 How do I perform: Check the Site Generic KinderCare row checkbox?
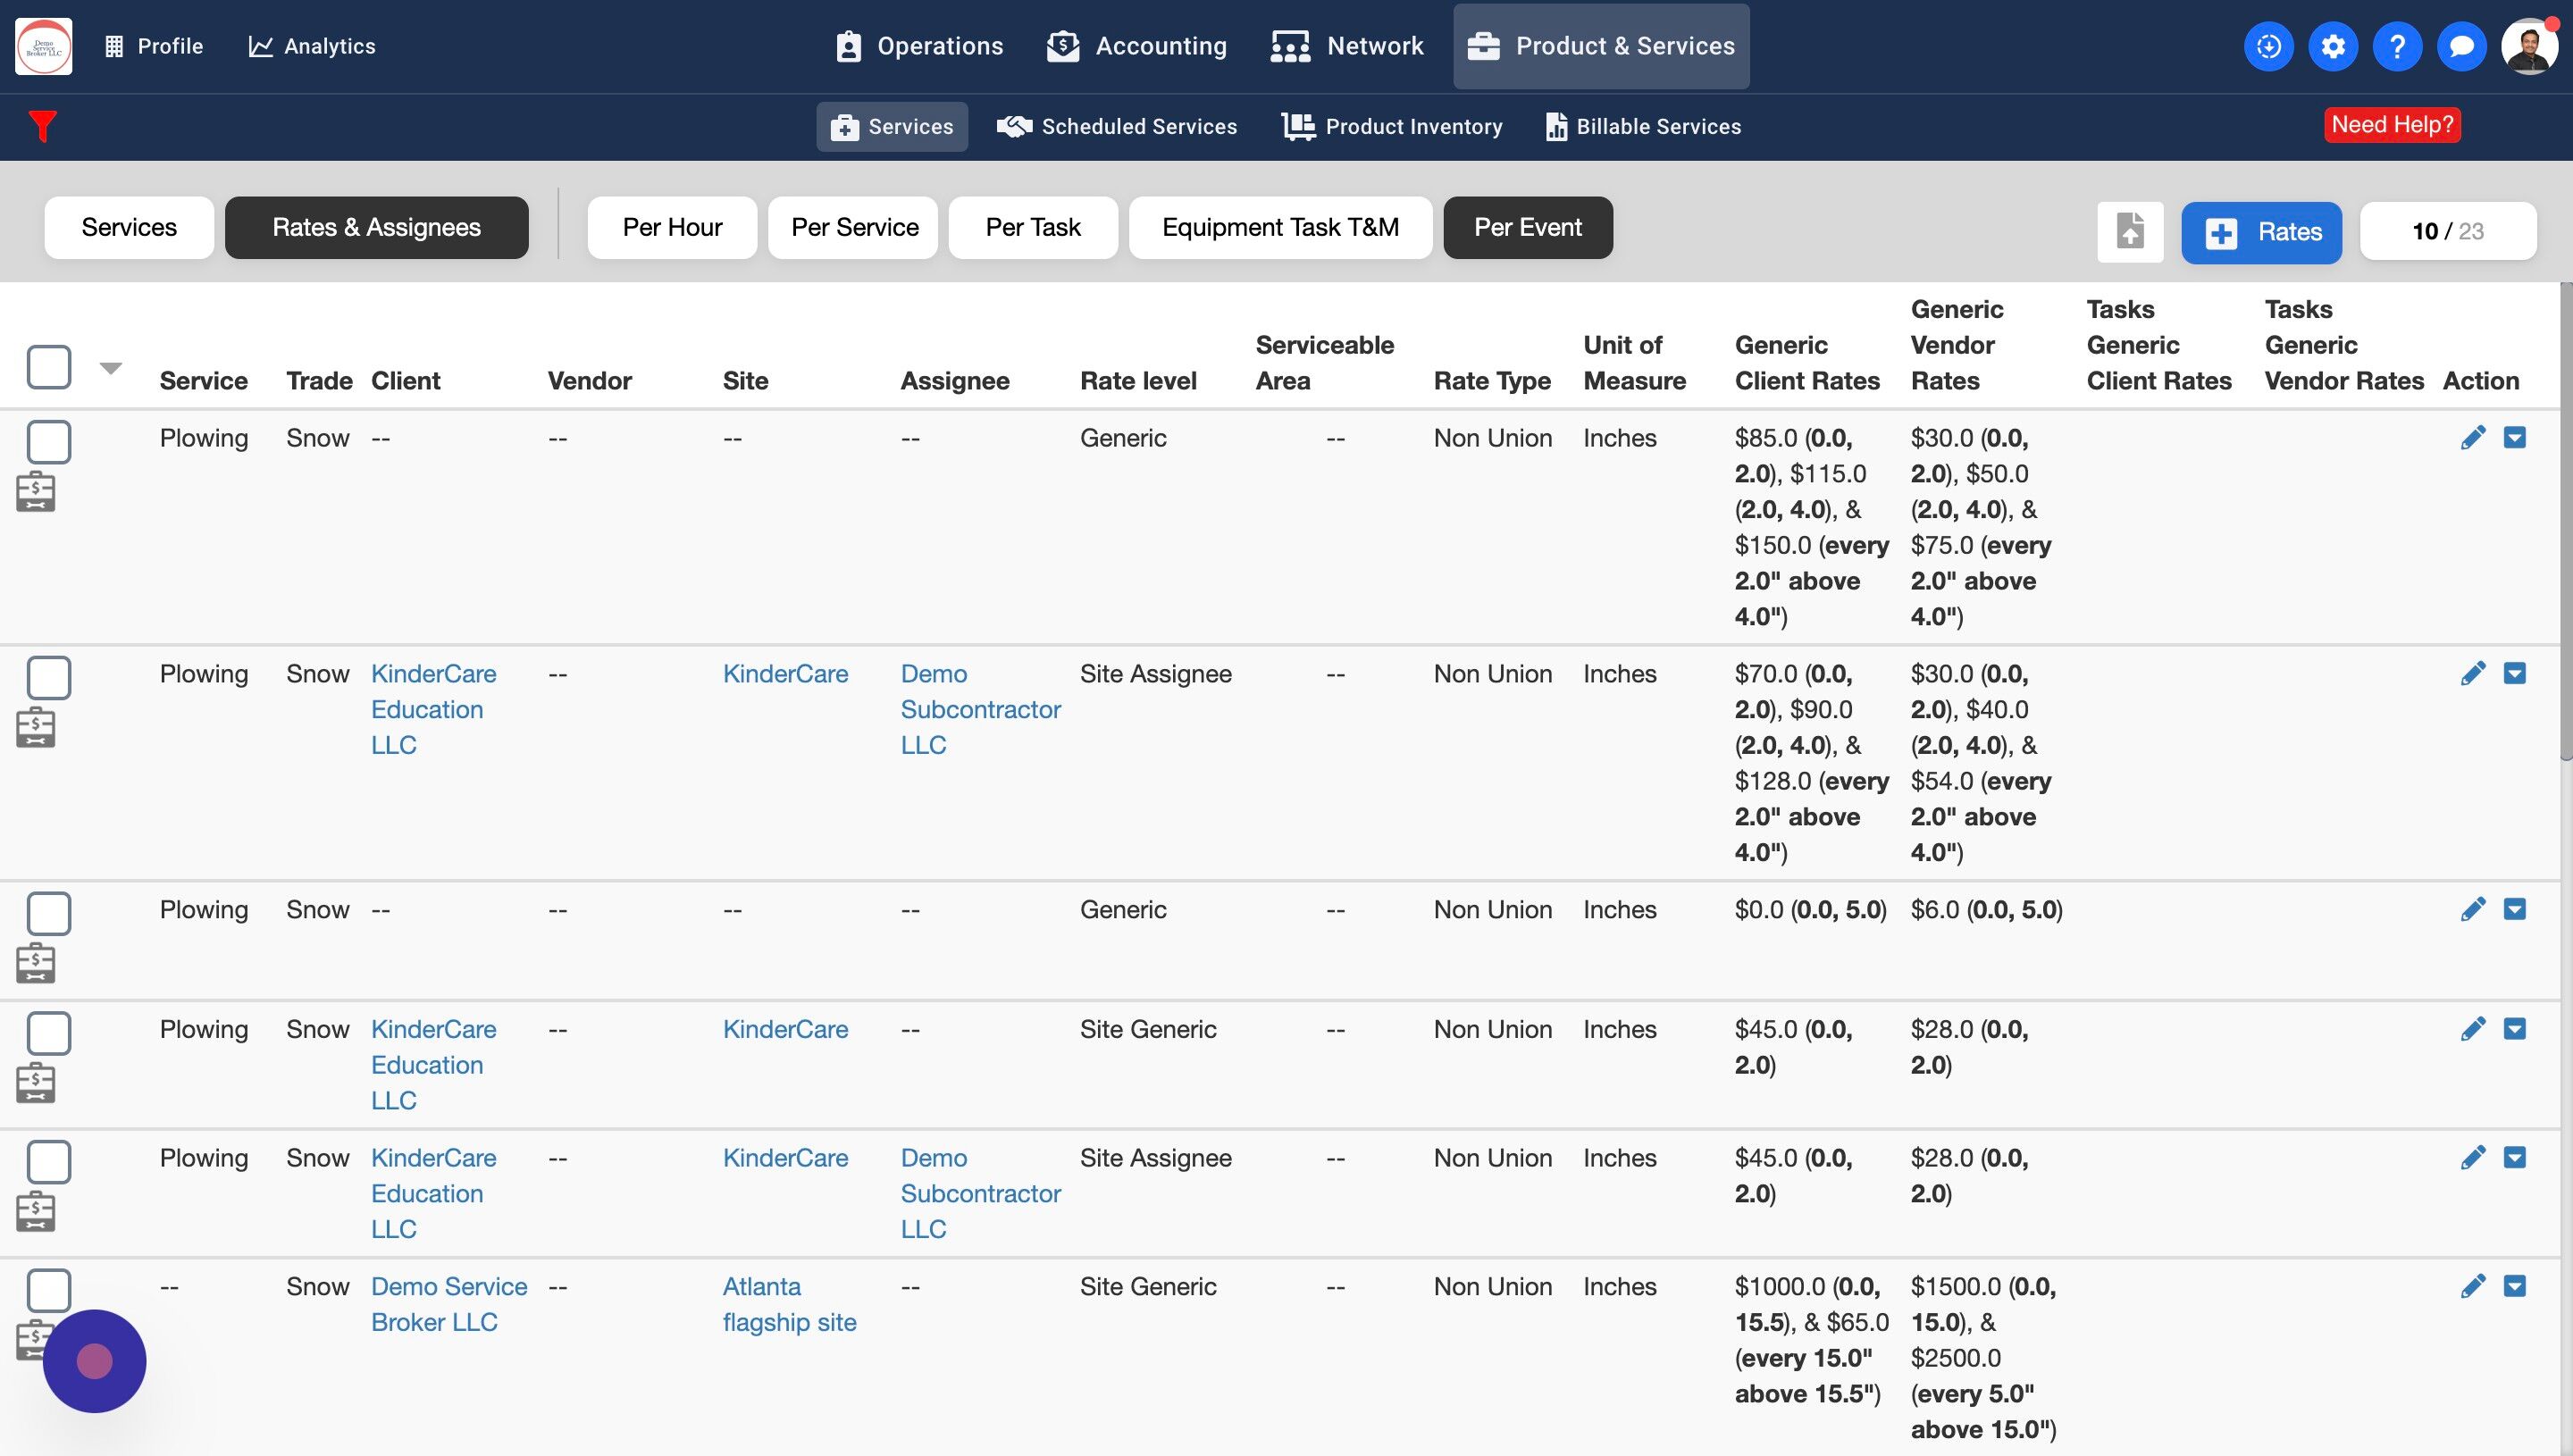tap(49, 1033)
